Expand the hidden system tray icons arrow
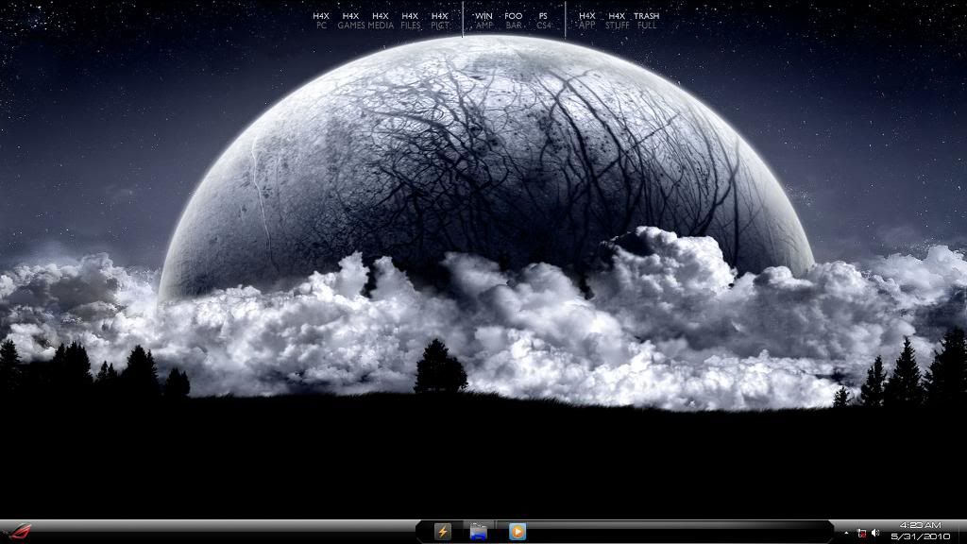967x544 pixels. tap(846, 533)
